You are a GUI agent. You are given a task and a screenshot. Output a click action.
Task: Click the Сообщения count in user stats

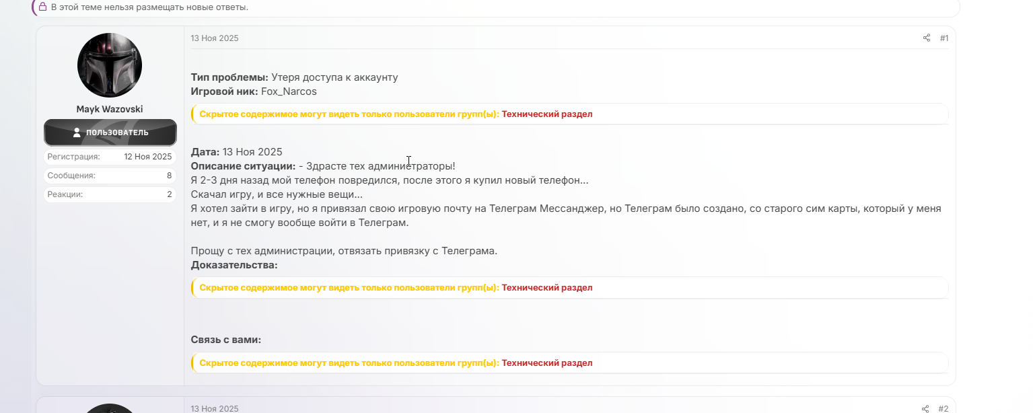point(169,176)
